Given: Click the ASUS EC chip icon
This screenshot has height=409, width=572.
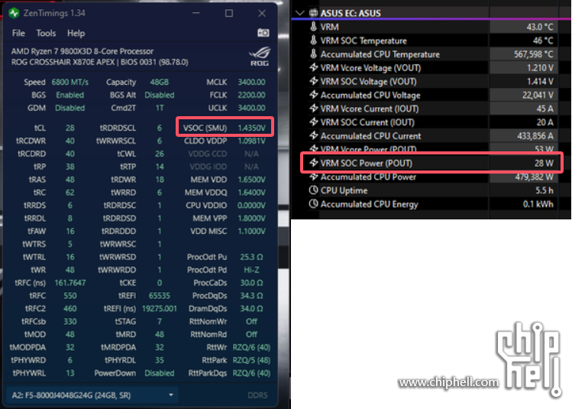Looking at the screenshot, I should (313, 13).
